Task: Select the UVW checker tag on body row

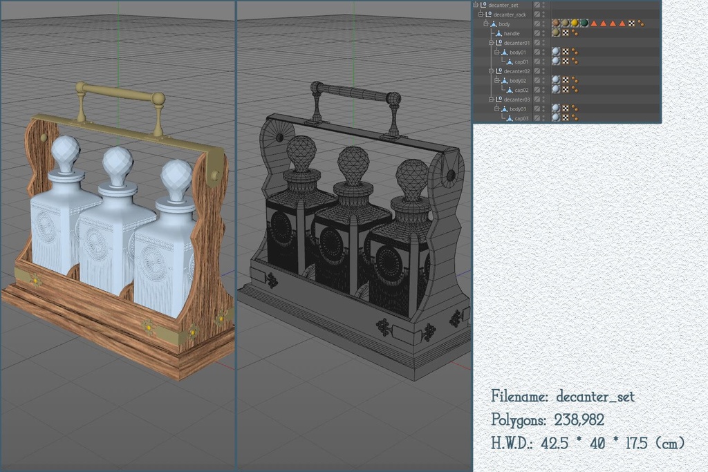Action: click(x=632, y=23)
